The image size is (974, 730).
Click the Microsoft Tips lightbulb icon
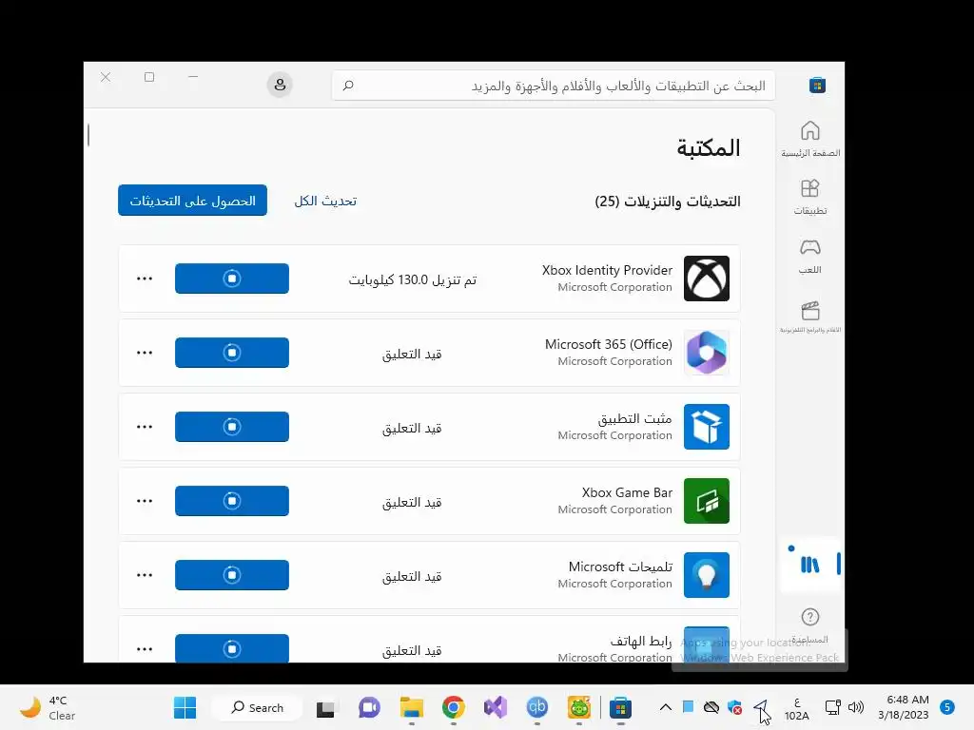tap(707, 575)
